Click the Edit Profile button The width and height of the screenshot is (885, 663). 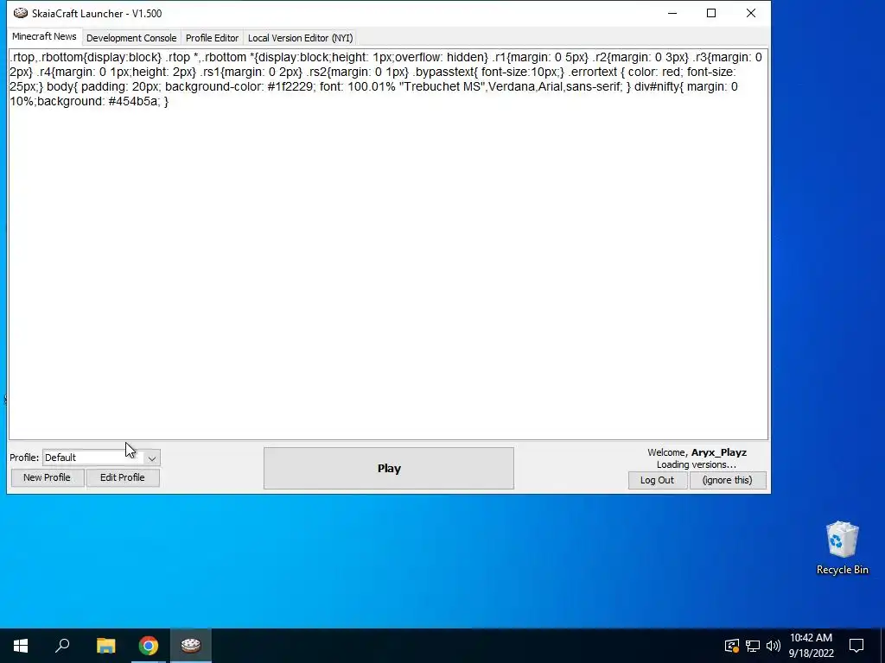pyautogui.click(x=123, y=477)
